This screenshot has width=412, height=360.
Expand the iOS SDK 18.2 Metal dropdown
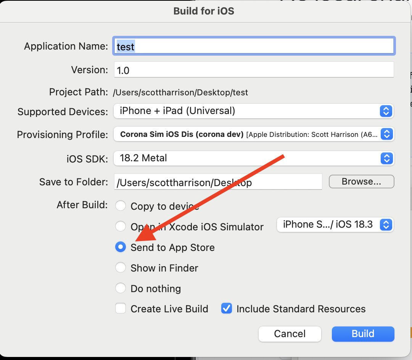(x=254, y=158)
